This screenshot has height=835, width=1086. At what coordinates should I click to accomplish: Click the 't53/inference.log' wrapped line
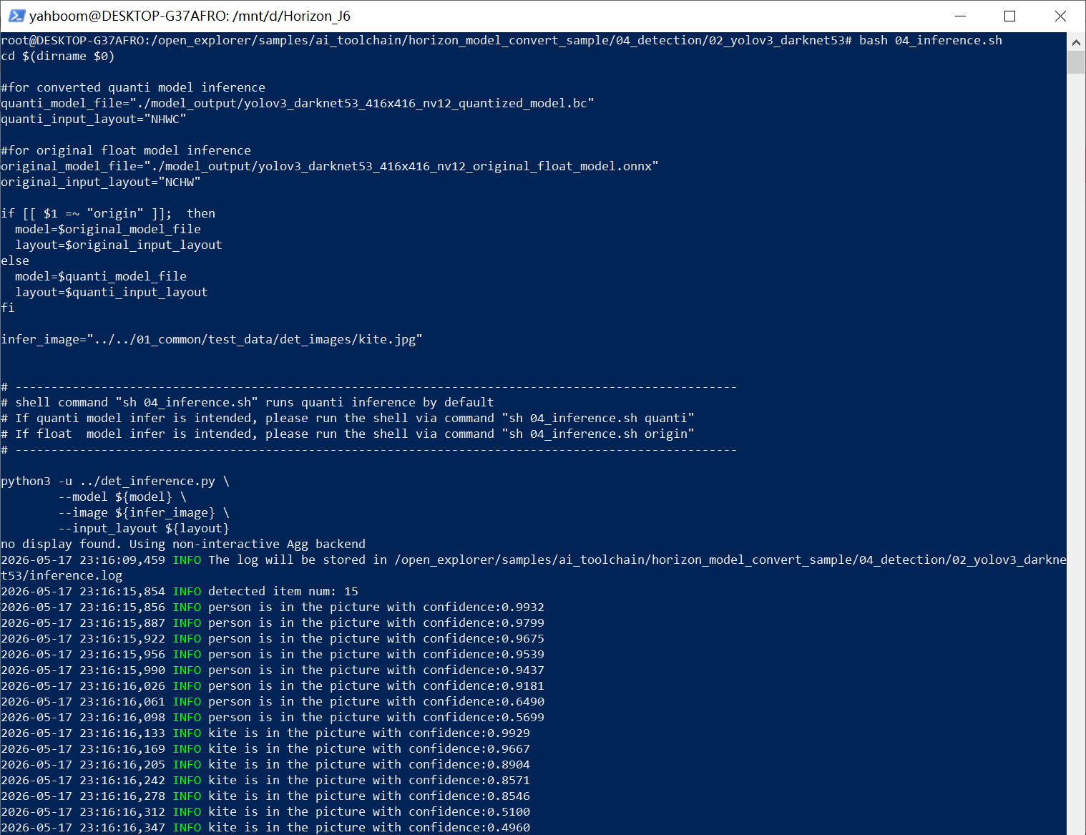click(x=62, y=575)
